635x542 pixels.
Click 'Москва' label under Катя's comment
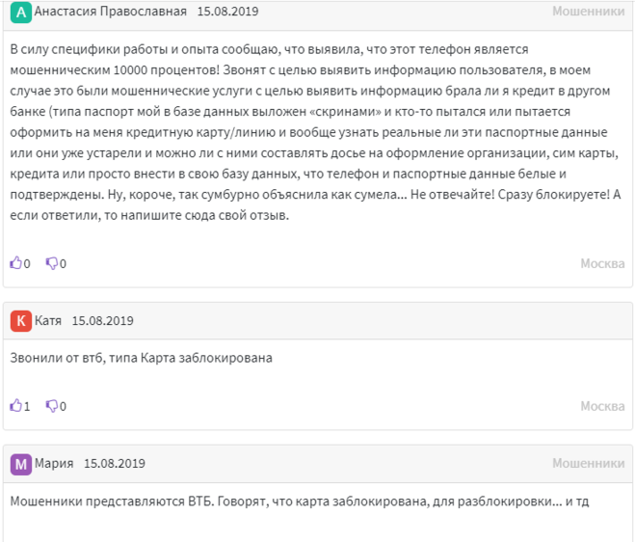(602, 406)
